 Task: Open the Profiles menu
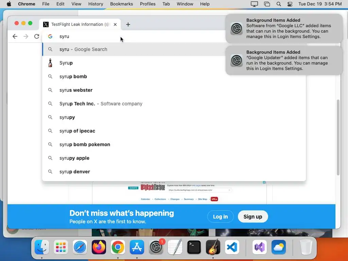(x=147, y=4)
